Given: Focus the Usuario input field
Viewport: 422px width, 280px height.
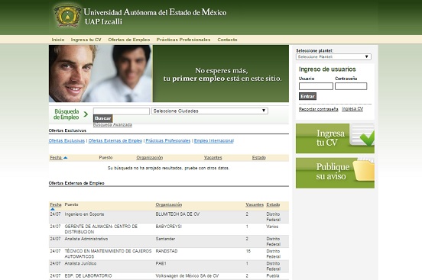Looking at the screenshot, I should click(316, 86).
